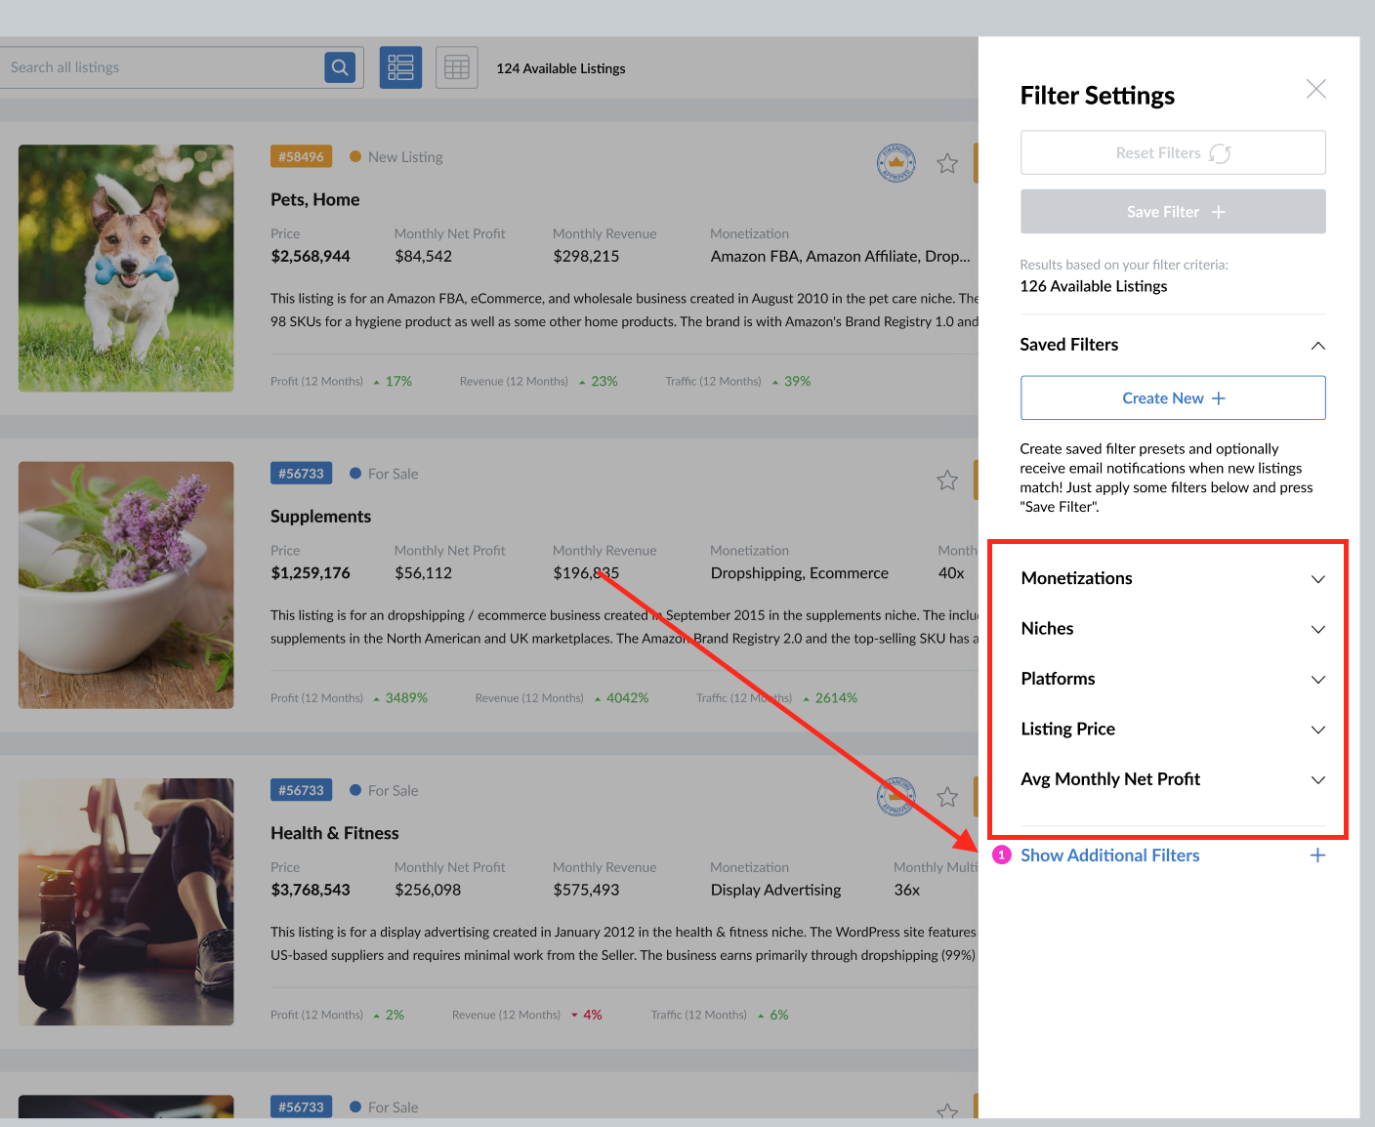Screen dimensions: 1375x1127
Task: Collapse the Saved Filters section
Action: [x=1317, y=346]
